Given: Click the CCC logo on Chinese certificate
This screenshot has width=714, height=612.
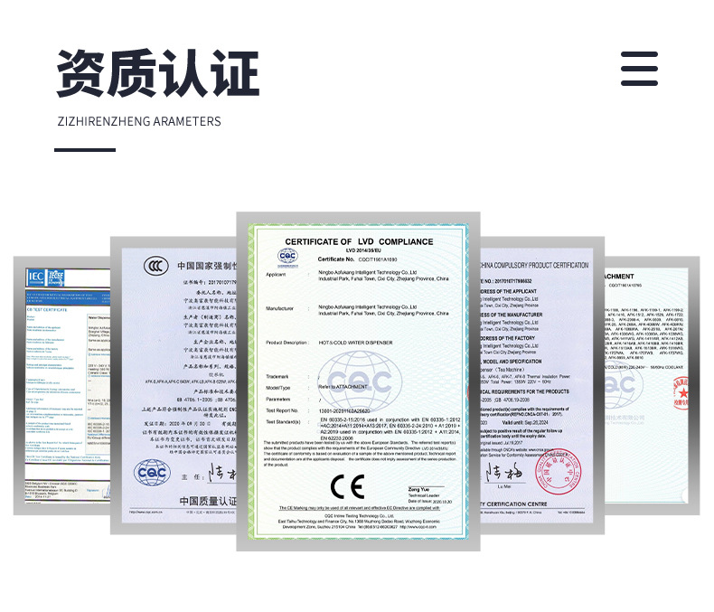Looking at the screenshot, I should coord(156,266).
